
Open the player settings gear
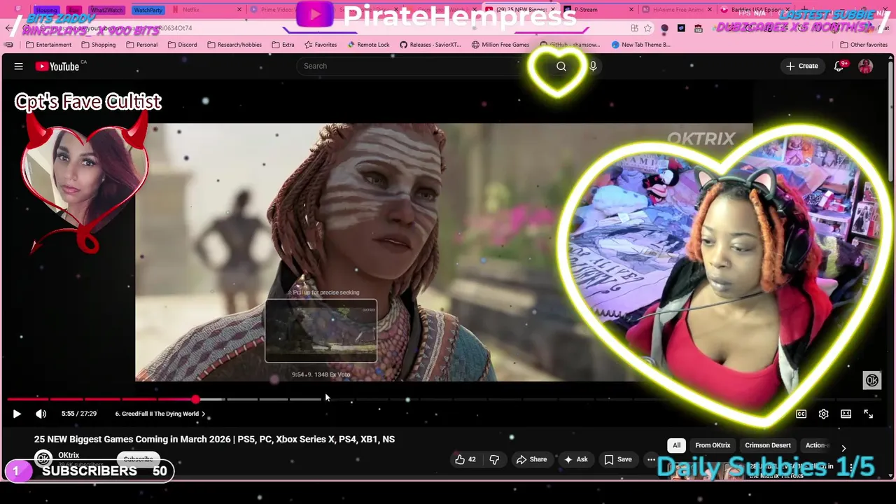pos(823,414)
